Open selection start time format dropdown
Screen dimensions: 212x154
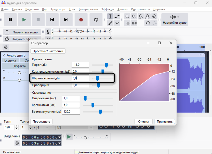coord(60,137)
